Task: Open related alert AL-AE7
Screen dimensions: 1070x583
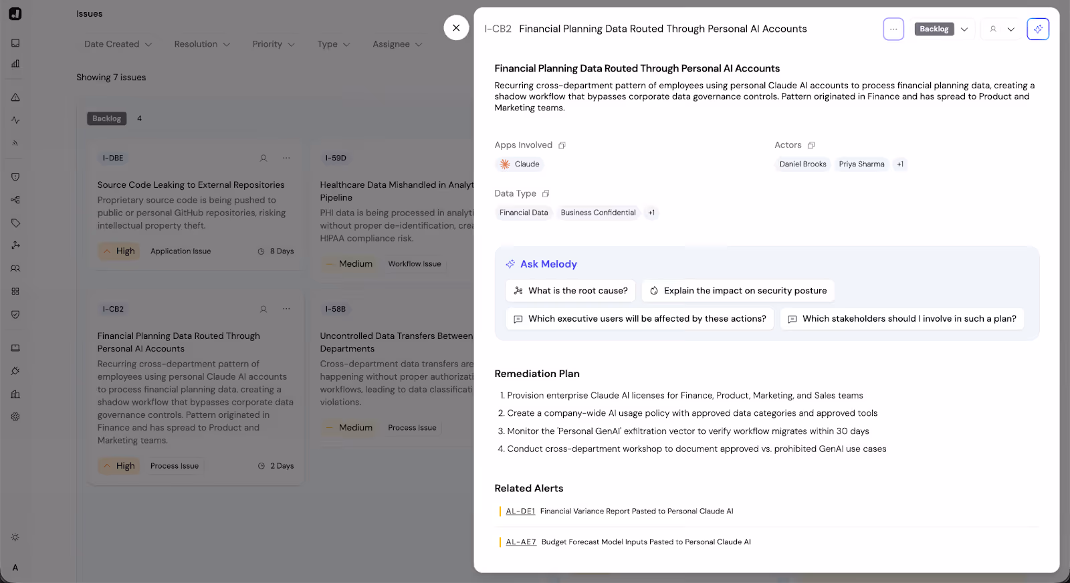Action: (x=521, y=542)
